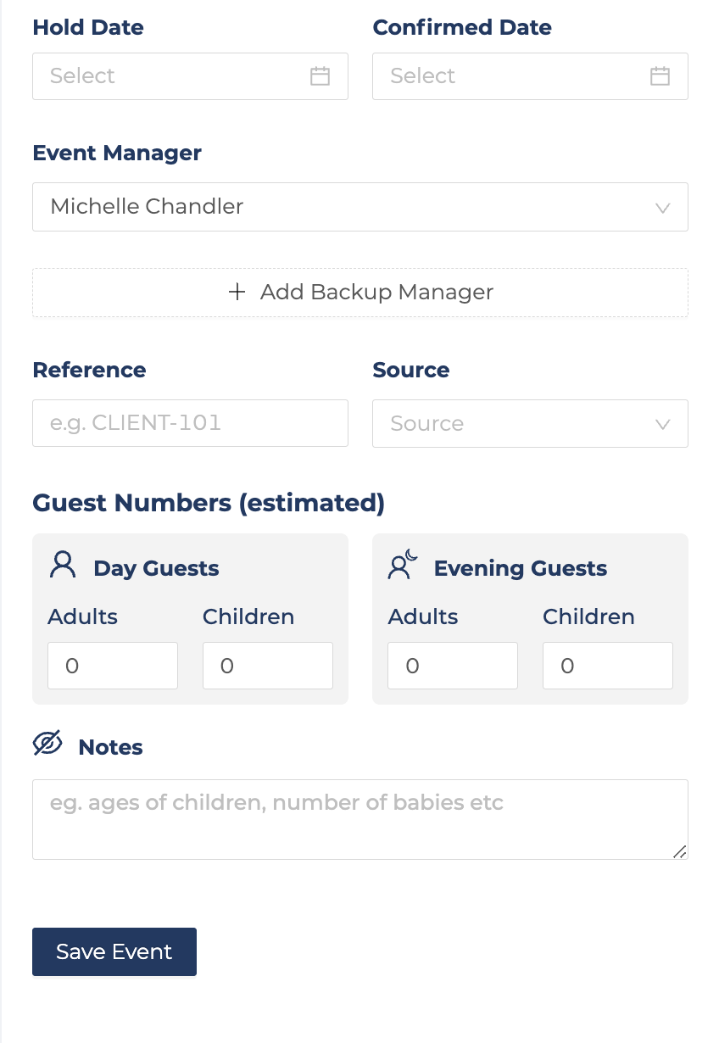Click the Evening Guests moon-person icon

[x=403, y=565]
